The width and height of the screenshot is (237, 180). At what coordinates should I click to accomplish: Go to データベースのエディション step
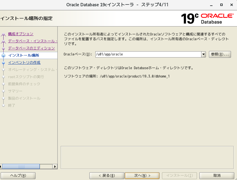point(31,48)
